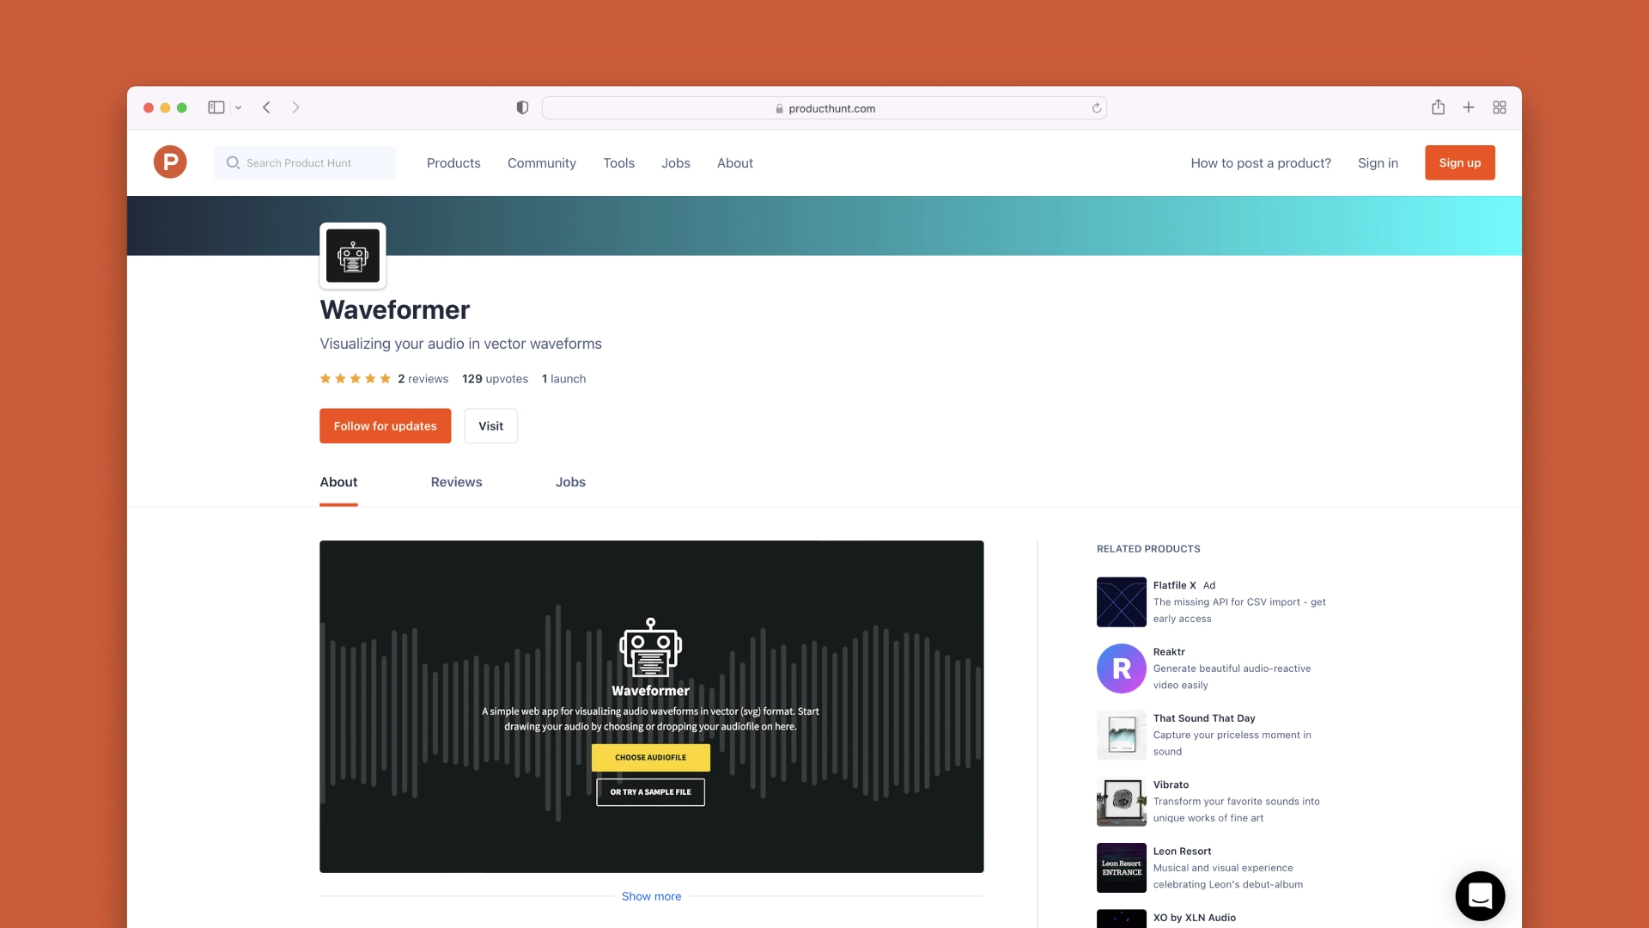
Task: Click the Show more link below screenshot
Action: [x=651, y=895]
